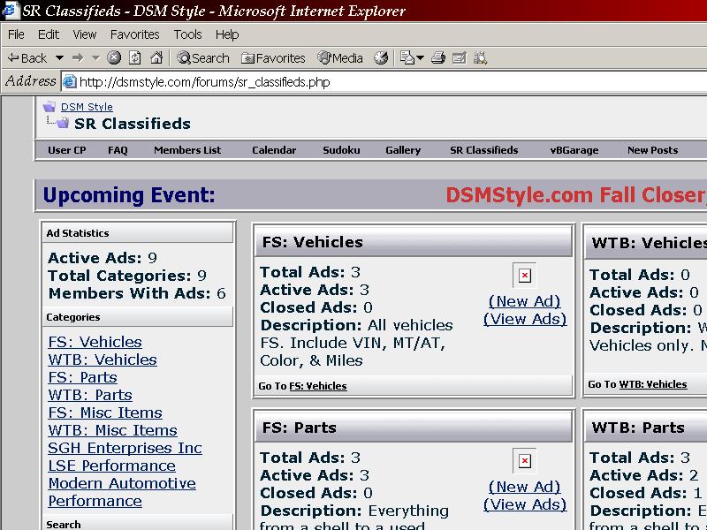Click the Refresh page icon
Image resolution: width=707 pixels, height=530 pixels.
coord(135,58)
